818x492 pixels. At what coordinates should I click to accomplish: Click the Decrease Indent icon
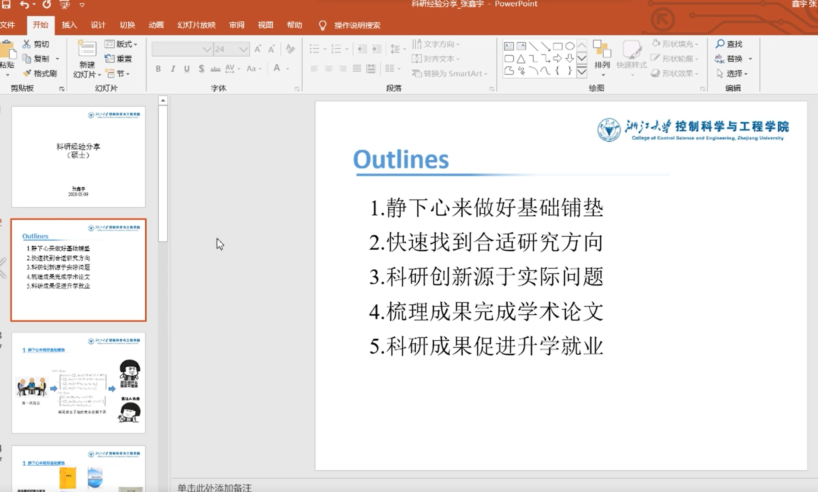point(362,49)
